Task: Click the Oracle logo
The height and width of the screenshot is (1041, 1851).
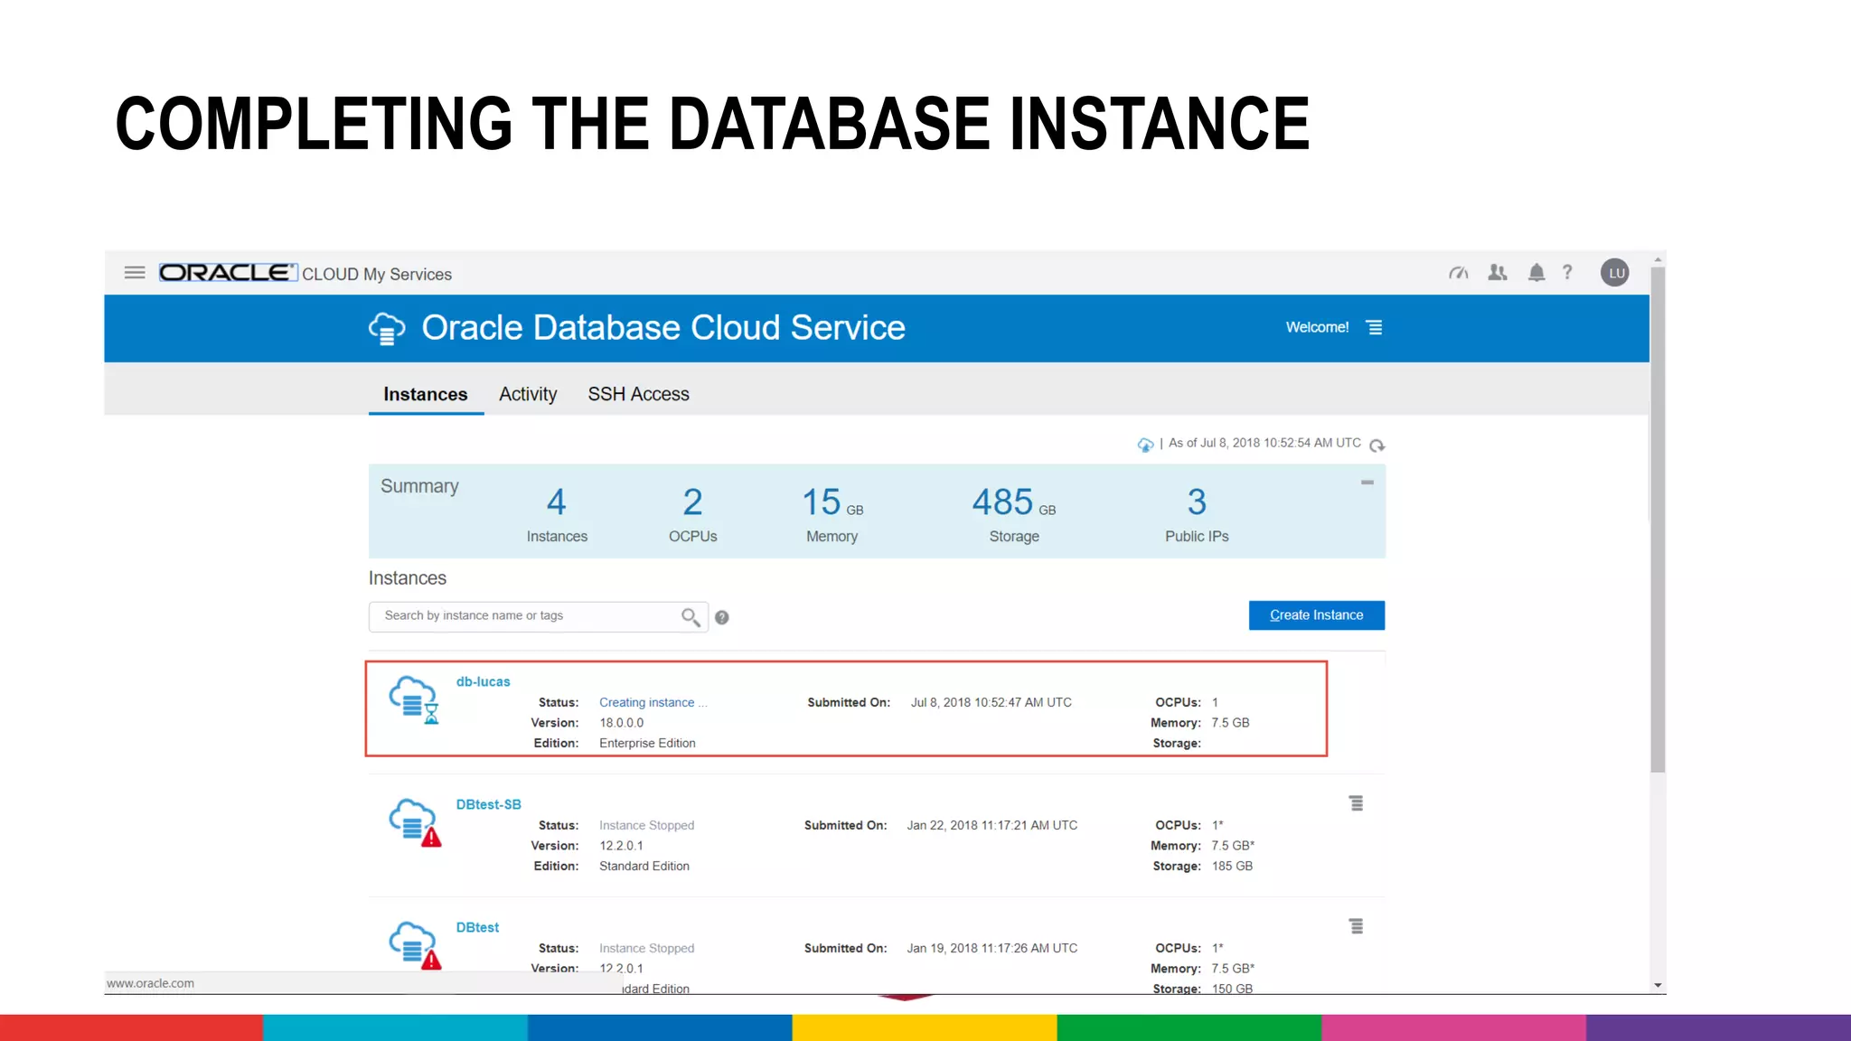Action: (228, 273)
